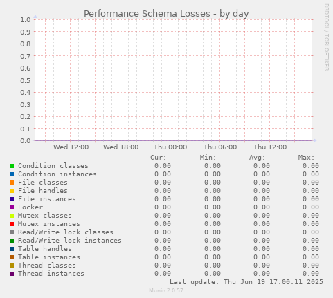Screen dimensions: 333x298
Task: Click the 'Cur:' column header
Action: click(x=159, y=158)
